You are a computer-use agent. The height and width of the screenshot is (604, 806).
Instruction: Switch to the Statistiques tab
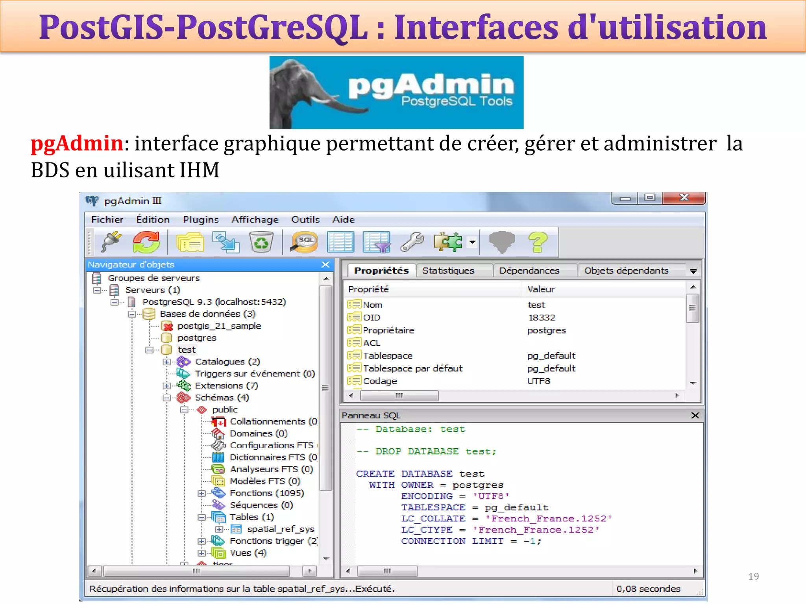coord(448,271)
